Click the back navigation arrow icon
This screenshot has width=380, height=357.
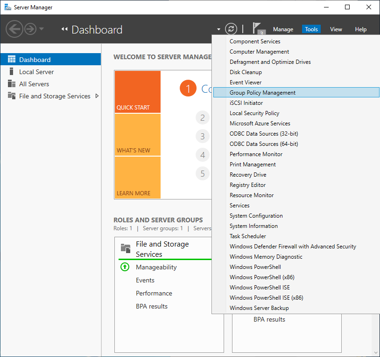coord(14,29)
